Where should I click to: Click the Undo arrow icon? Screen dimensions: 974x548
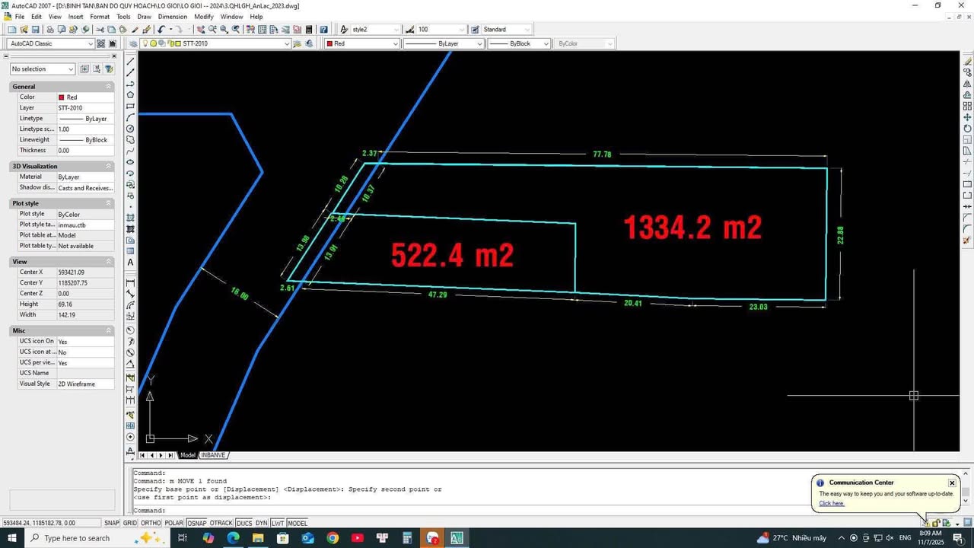(161, 30)
